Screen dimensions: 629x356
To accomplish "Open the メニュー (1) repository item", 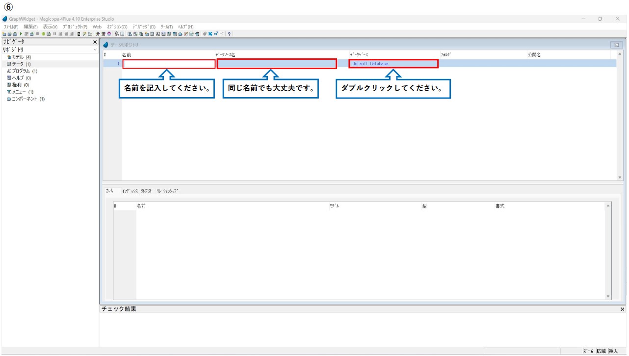I will point(20,92).
